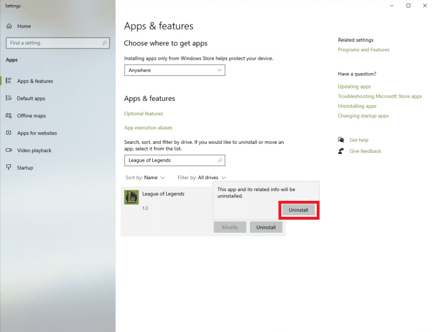
Task: Open Offline maps settings page
Action: tap(31, 116)
